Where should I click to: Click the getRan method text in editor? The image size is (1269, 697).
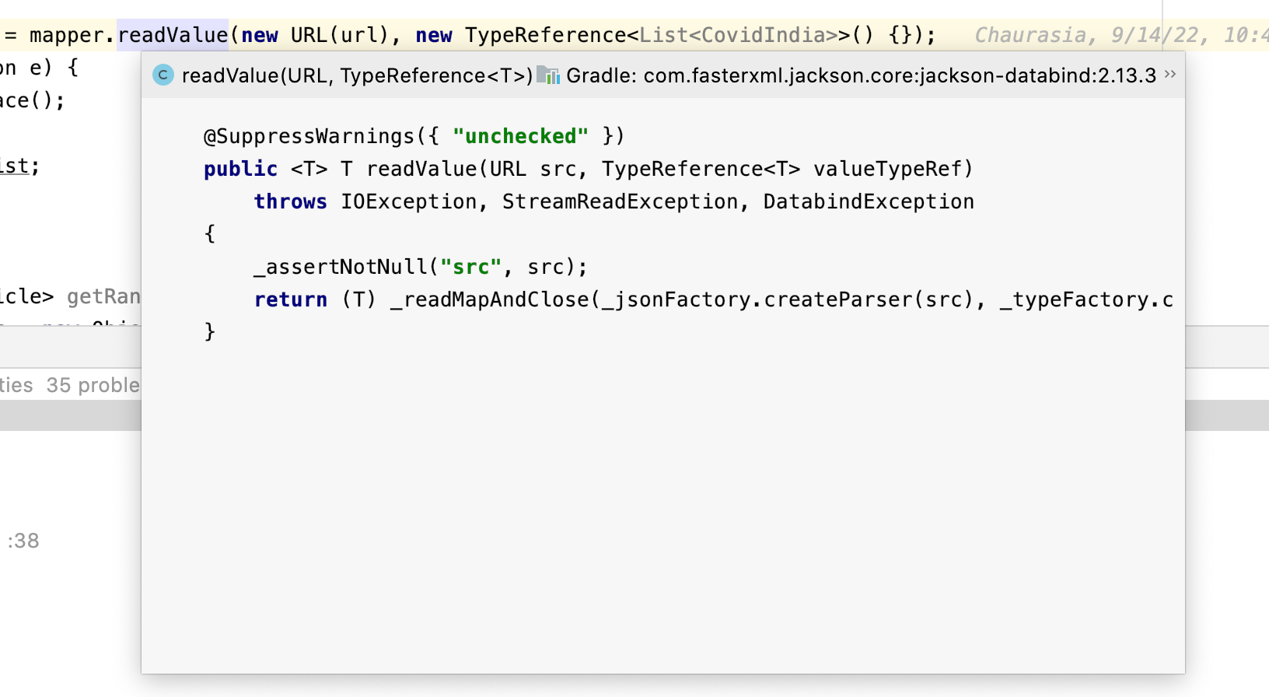103,296
